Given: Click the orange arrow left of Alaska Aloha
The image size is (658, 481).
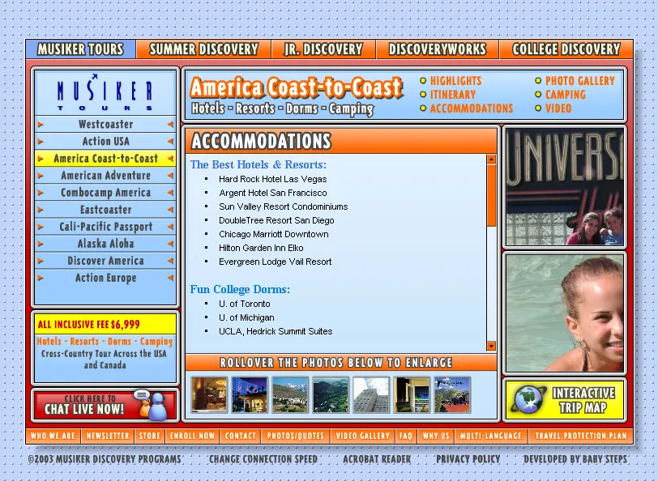Looking at the screenshot, I should point(41,244).
